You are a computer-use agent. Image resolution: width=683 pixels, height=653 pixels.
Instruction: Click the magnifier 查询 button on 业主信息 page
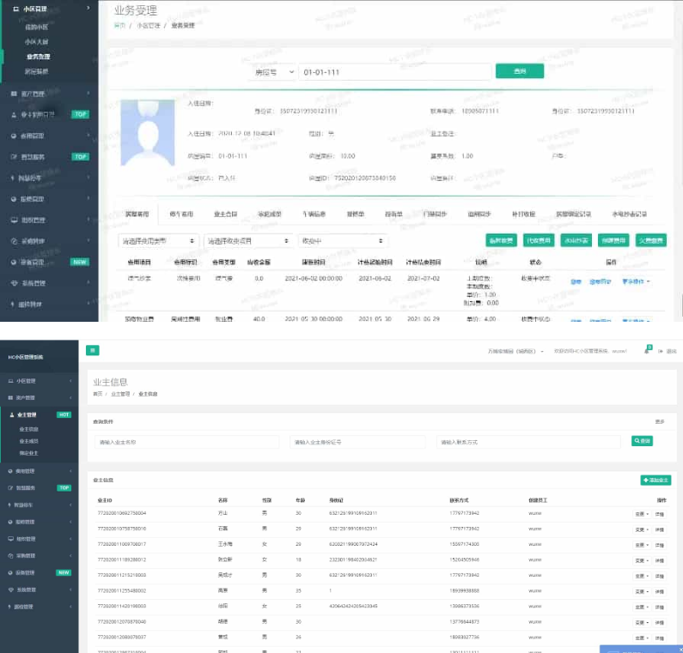(642, 441)
